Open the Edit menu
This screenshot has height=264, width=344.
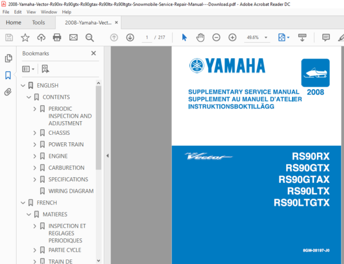pos(18,12)
